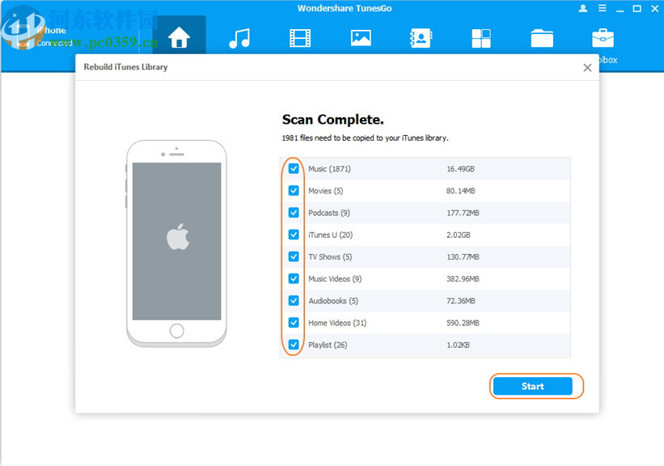Screen dimensions: 664x466
Task: Click the 1.02KB size value
Action: click(x=459, y=345)
